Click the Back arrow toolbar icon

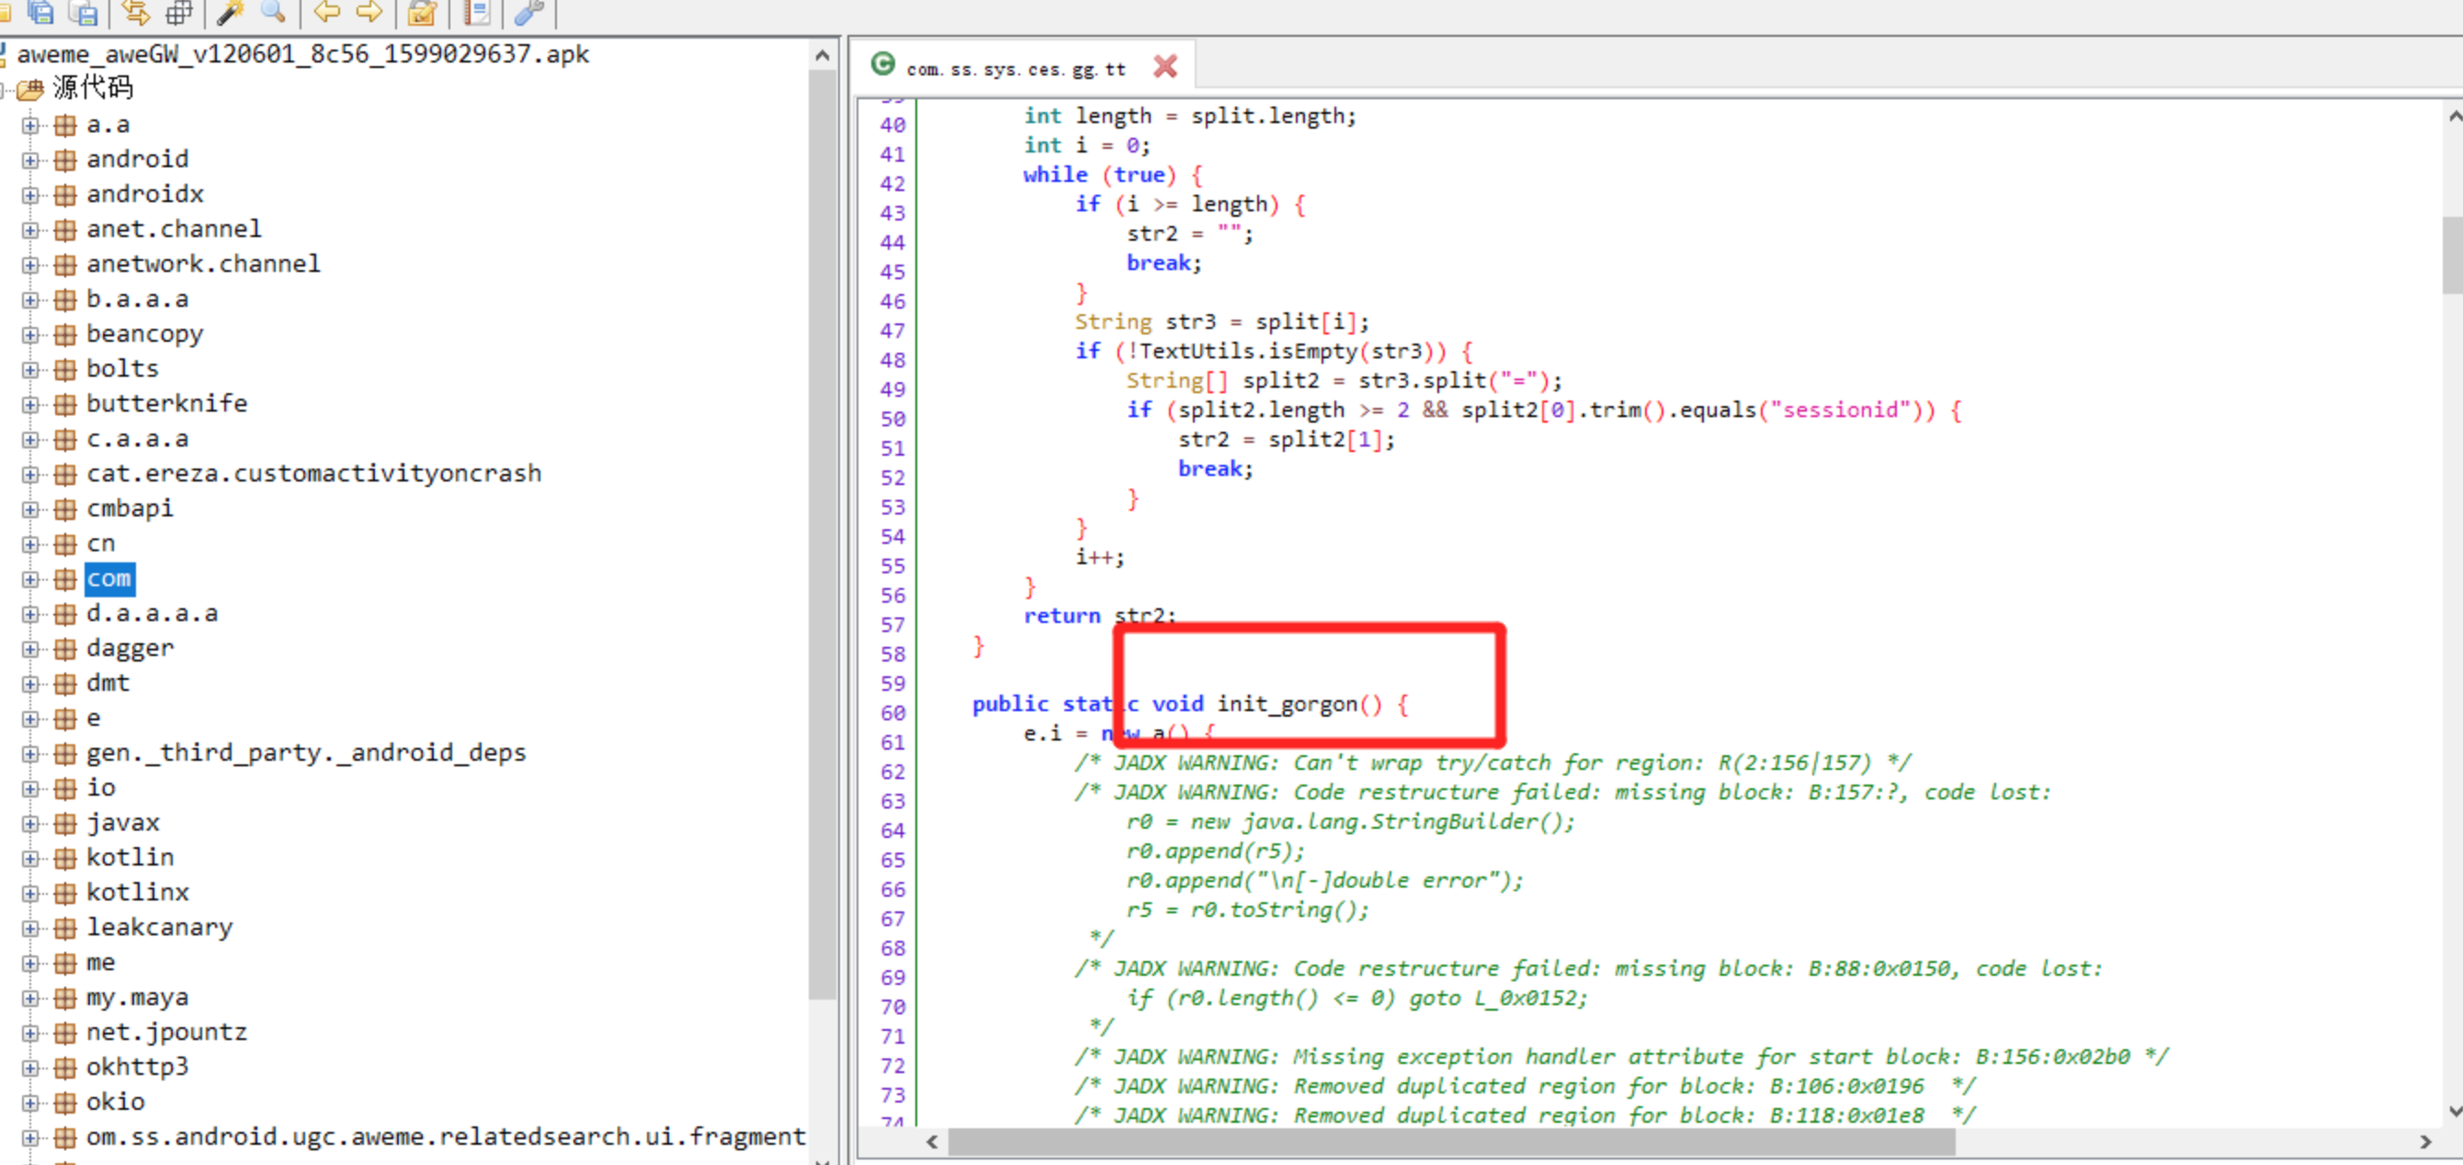(x=328, y=11)
